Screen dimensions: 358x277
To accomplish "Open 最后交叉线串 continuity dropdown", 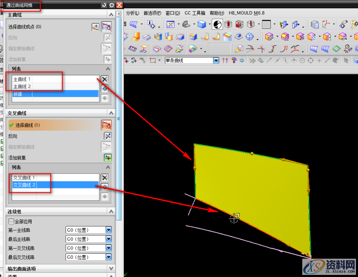I will coord(109,257).
